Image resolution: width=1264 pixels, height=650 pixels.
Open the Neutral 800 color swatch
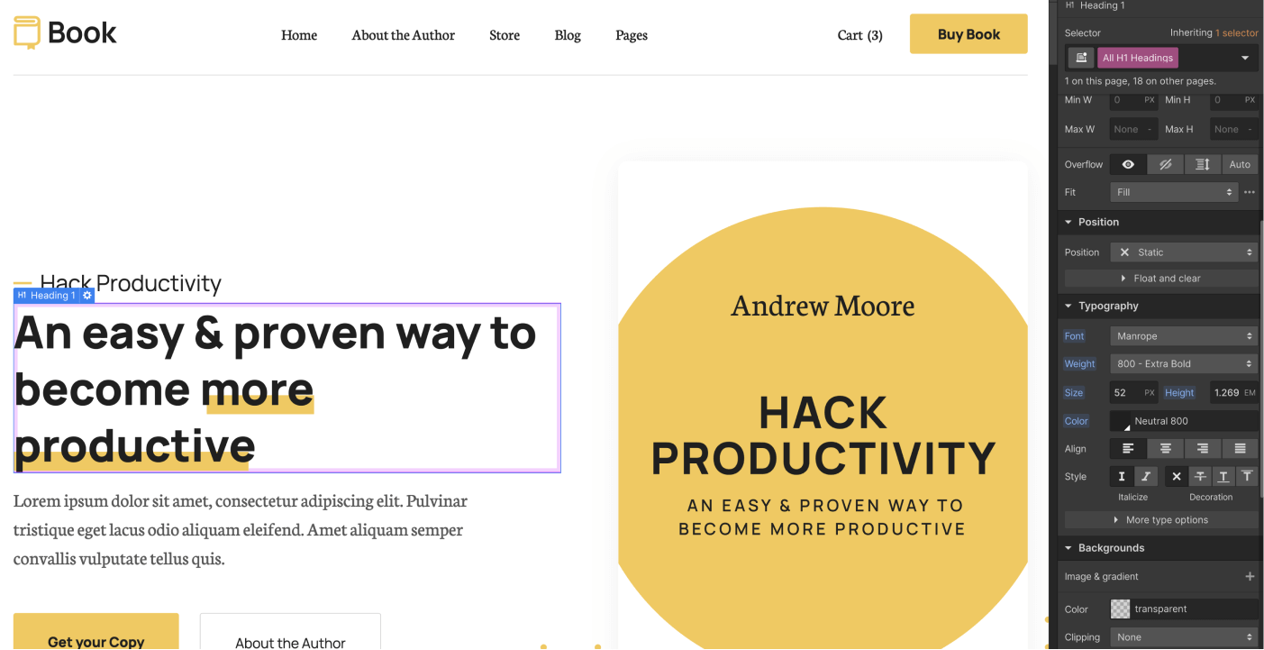[x=1120, y=420]
